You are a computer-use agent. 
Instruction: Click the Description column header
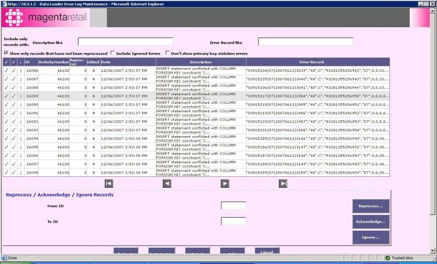click(x=201, y=62)
